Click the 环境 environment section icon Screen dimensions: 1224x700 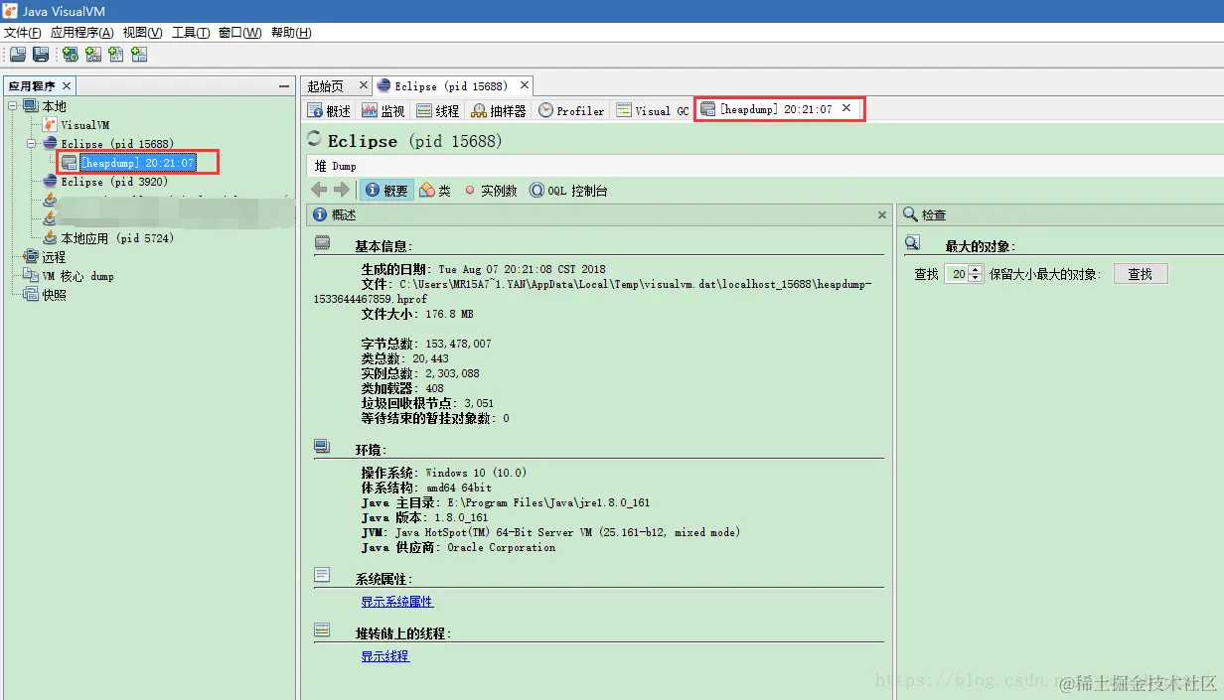coord(322,447)
